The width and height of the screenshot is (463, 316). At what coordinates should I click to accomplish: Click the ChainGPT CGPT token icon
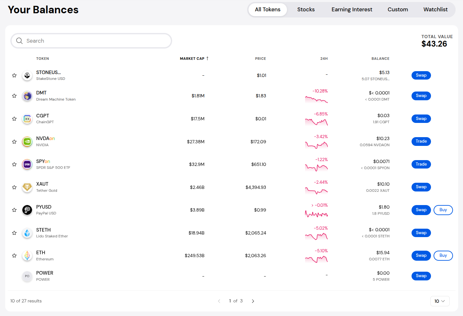(x=27, y=119)
